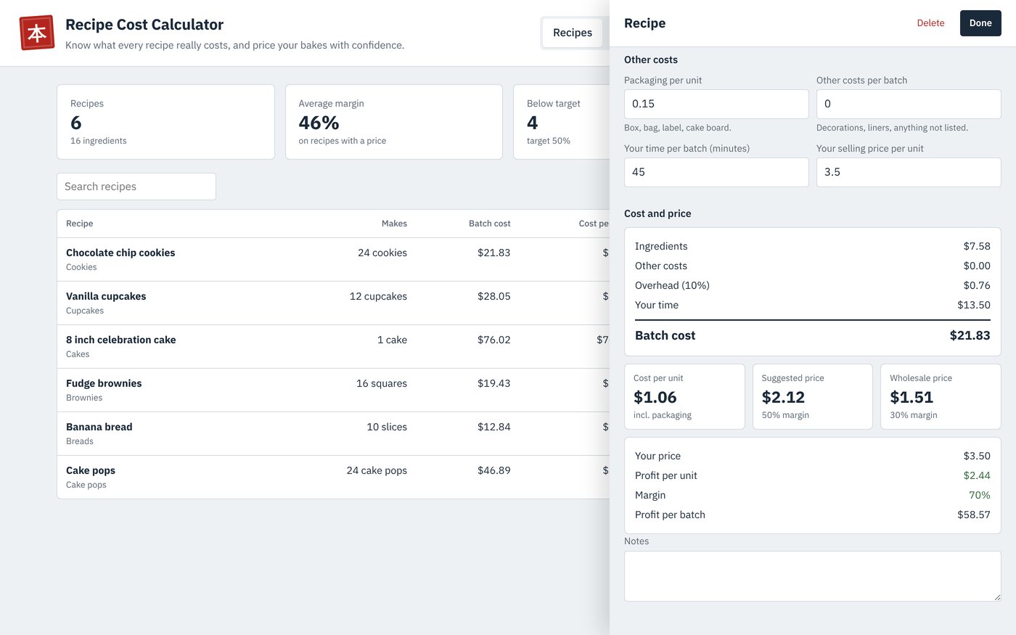Select the Banana bread recipe
Image resolution: width=1016 pixels, height=635 pixels.
click(x=334, y=434)
